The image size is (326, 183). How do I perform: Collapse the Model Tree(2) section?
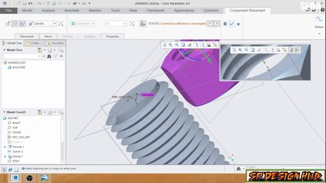(x=5, y=112)
